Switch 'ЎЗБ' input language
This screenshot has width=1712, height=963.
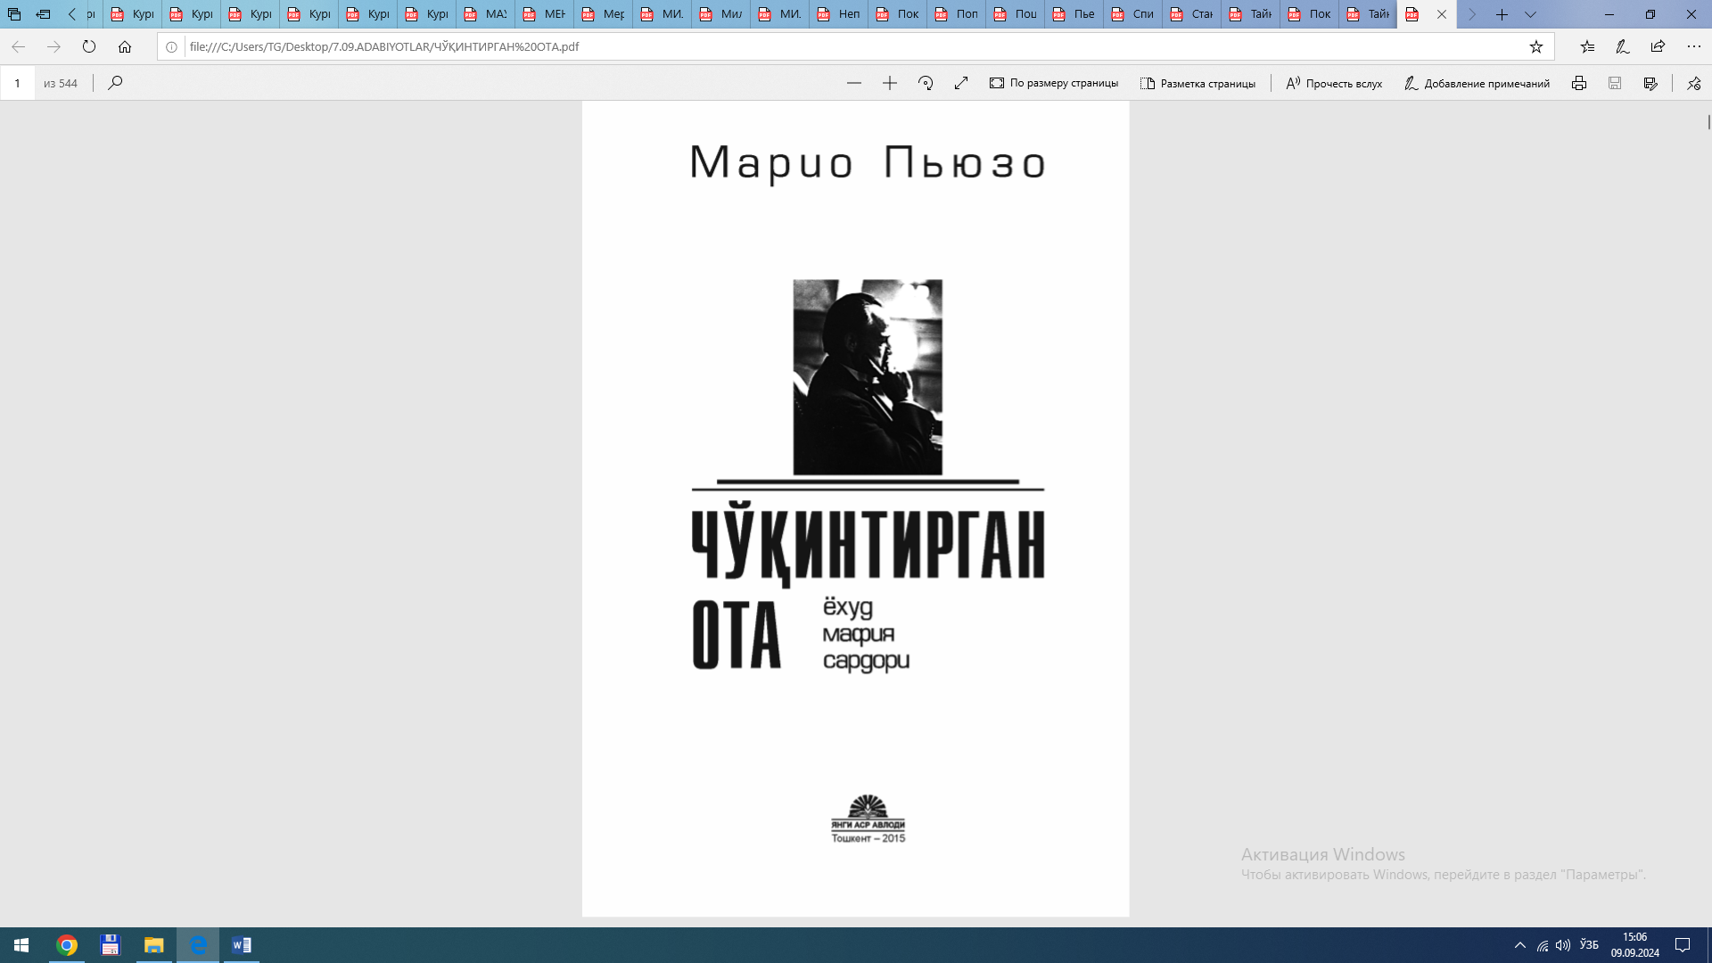tap(1589, 944)
